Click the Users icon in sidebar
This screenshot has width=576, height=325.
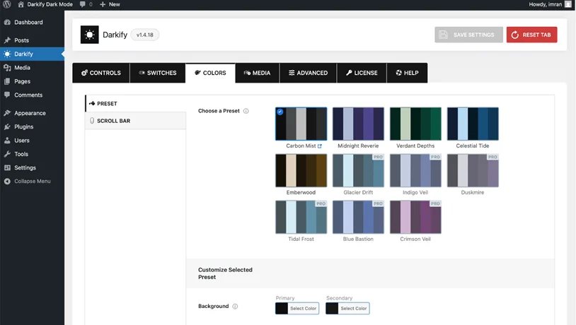click(7, 141)
